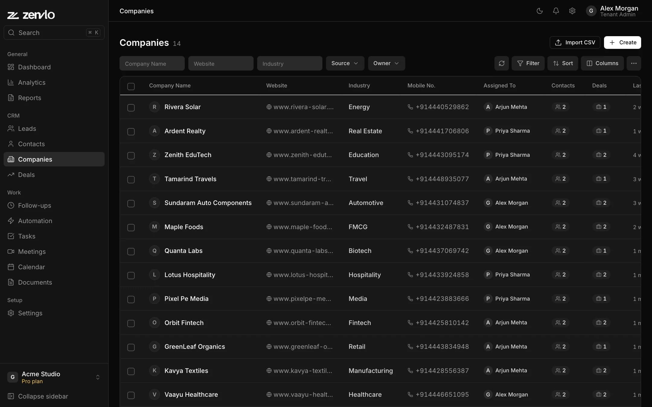Select the Rivera Solar row checkbox
This screenshot has width=652, height=407.
[x=131, y=108]
